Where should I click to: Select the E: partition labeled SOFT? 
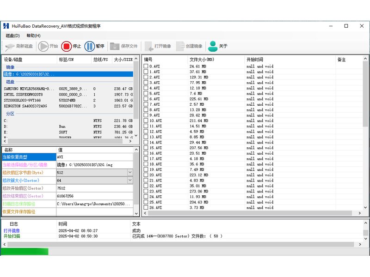coord(68,132)
